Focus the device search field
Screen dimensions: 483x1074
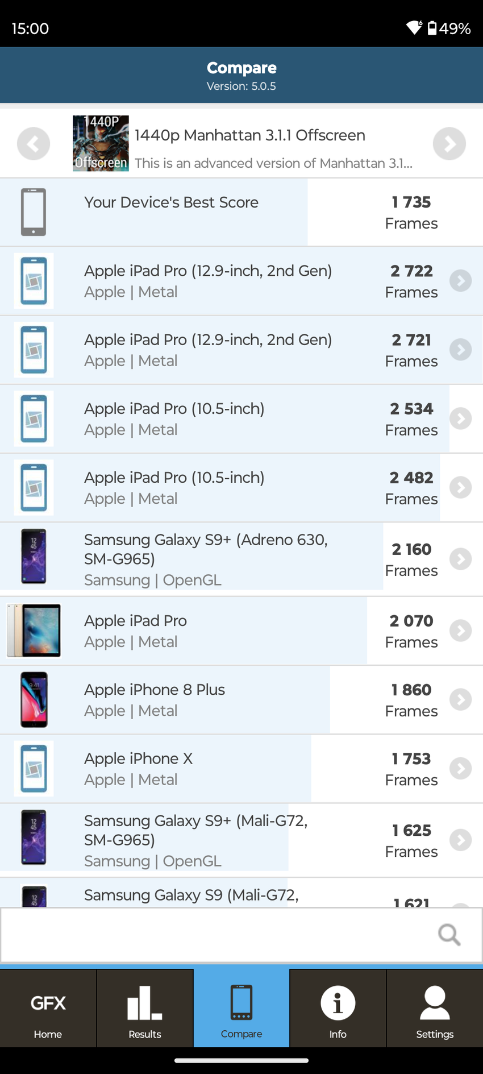coord(216,934)
